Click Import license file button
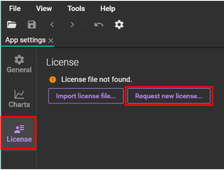 (x=86, y=96)
